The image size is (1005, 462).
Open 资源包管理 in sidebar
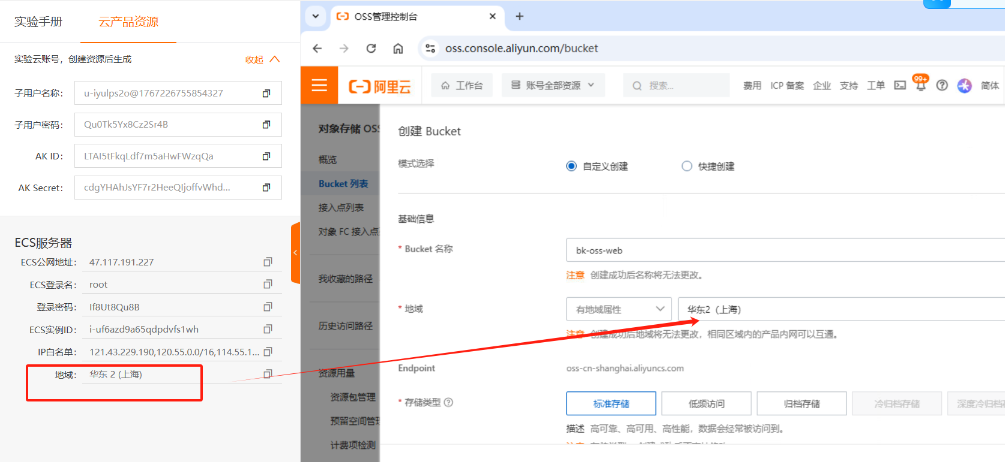[x=353, y=397]
